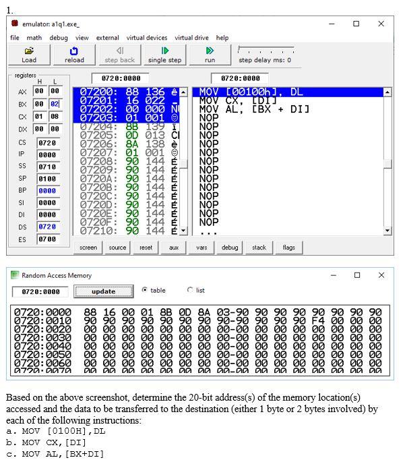This screenshot has width=405, height=460.
Task: Click the SI register field
Action: (x=48, y=203)
